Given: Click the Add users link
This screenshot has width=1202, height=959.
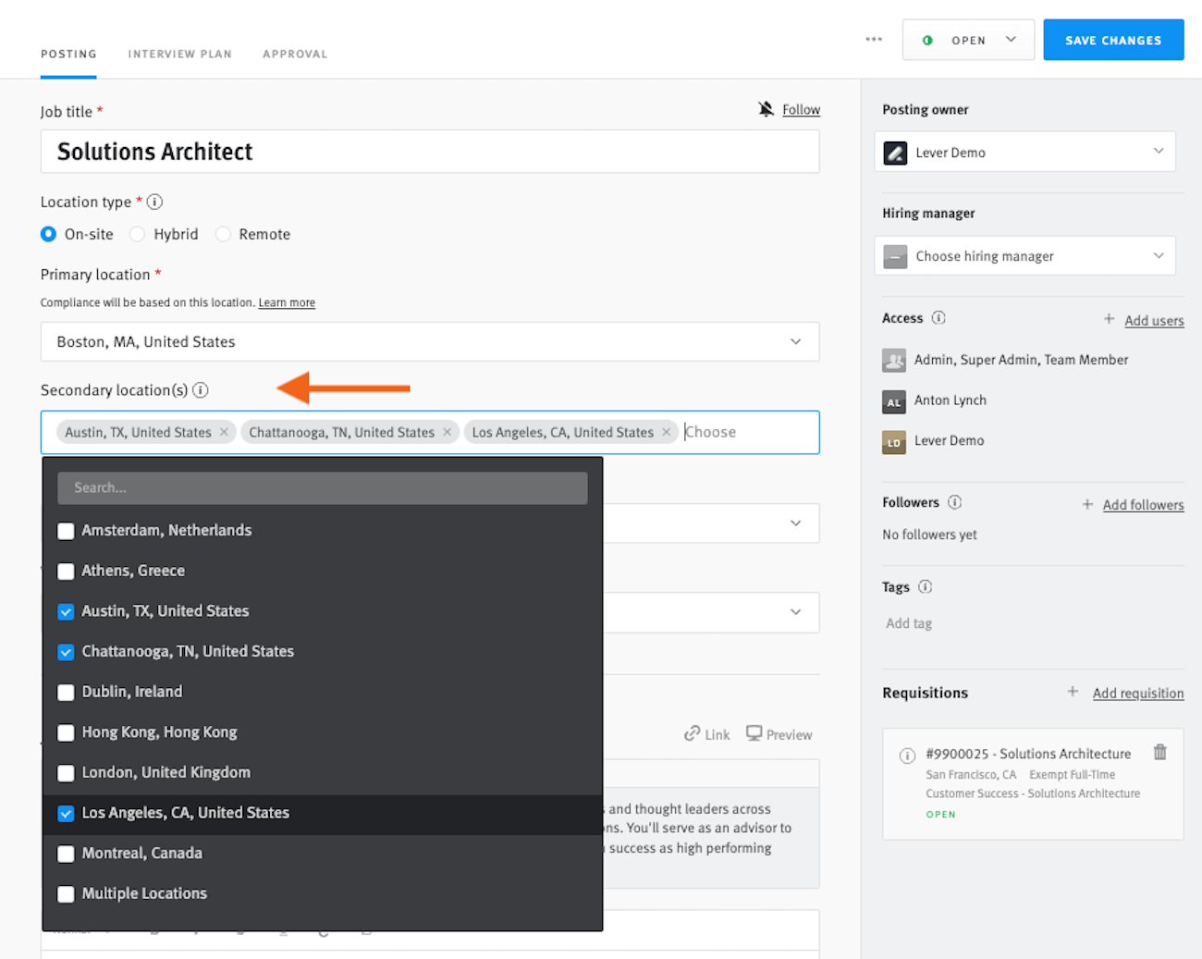Looking at the screenshot, I should [1154, 320].
